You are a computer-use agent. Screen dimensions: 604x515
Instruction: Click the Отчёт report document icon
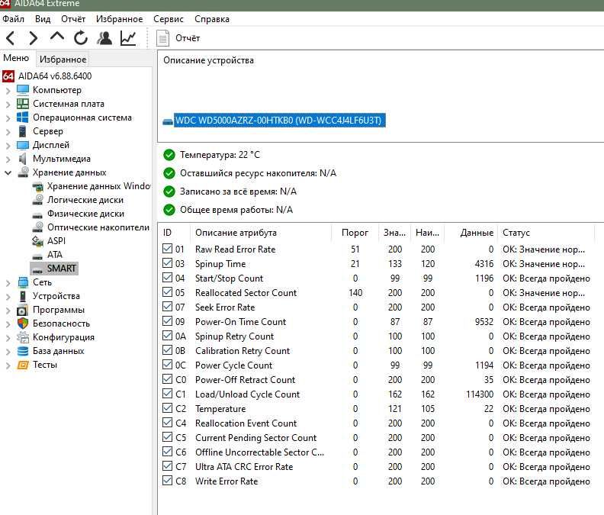[162, 38]
